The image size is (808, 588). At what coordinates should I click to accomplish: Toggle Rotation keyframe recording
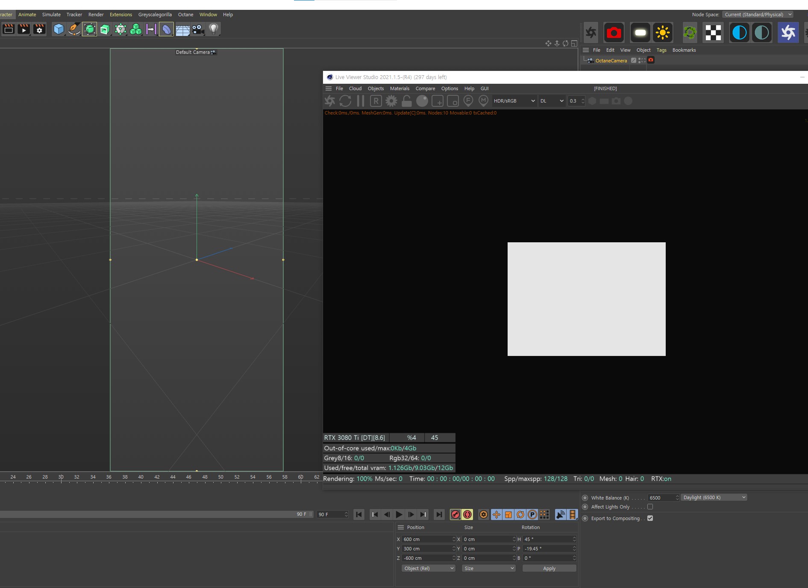(x=520, y=514)
